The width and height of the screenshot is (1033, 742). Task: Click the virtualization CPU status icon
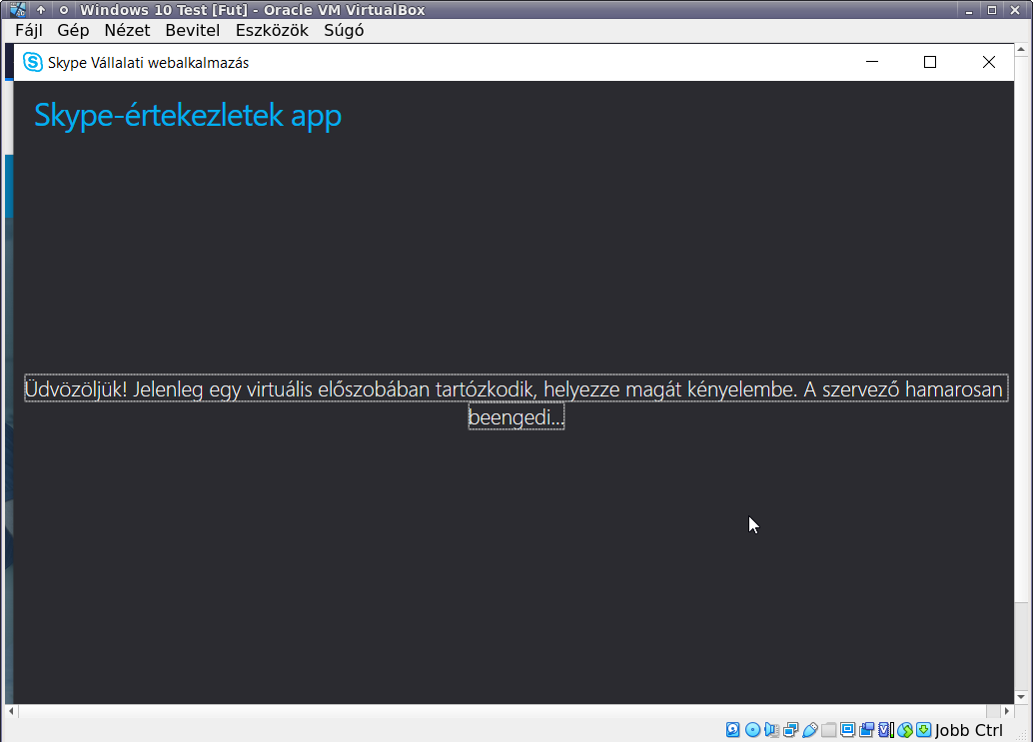tap(886, 729)
